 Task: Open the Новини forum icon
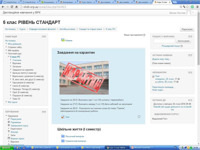(63, 40)
